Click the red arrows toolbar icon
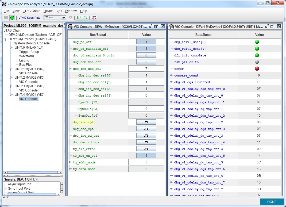Image resolution: width=286 pixels, height=207 pixels. [94, 18]
